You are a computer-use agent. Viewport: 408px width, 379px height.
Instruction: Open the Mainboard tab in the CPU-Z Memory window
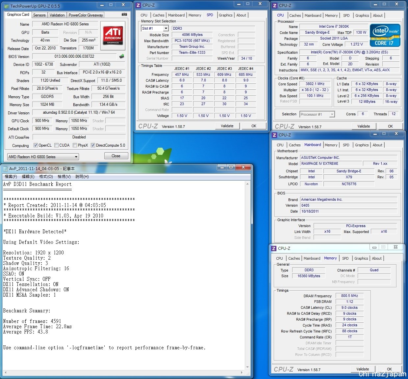point(312,258)
